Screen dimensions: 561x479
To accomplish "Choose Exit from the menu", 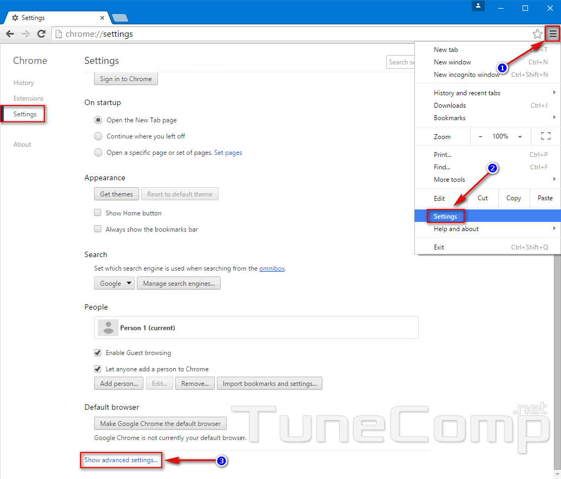I will coord(487,247).
